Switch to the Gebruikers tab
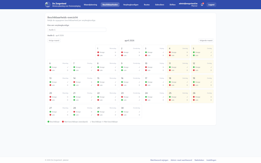The image size is (261, 163). (x=159, y=5)
